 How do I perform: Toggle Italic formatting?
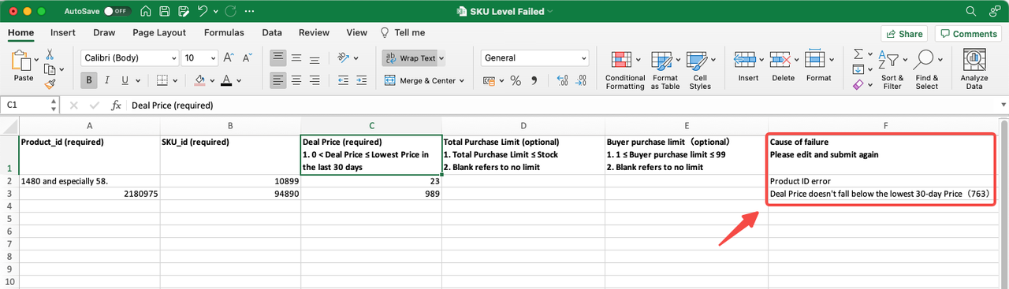[x=107, y=80]
